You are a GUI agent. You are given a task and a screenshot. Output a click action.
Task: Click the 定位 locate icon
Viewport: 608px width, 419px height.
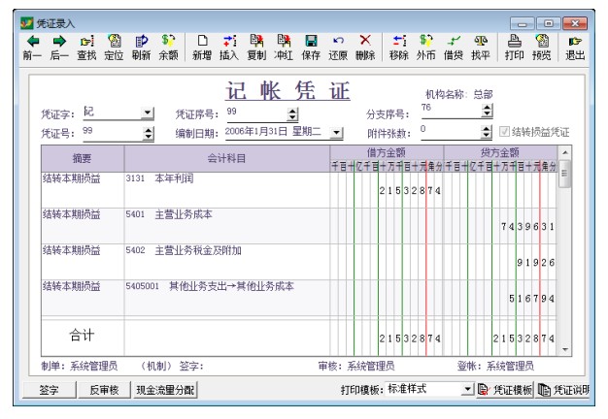pos(114,48)
